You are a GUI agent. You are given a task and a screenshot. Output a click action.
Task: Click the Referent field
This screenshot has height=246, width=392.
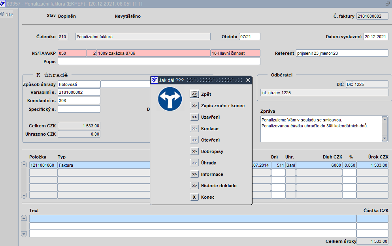[x=342, y=53]
